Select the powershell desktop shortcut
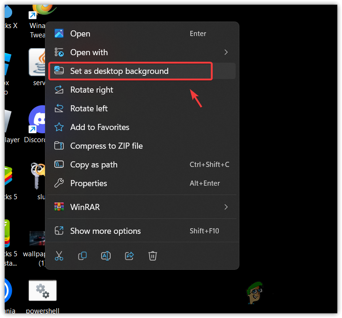 pos(43,296)
